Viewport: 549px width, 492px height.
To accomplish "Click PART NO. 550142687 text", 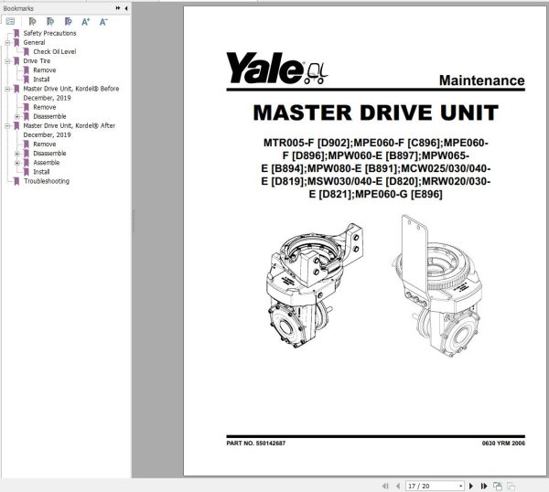I will point(256,443).
